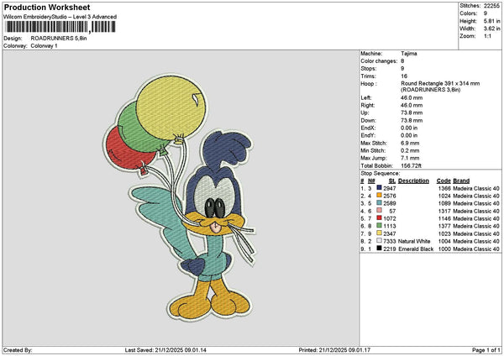Click the Description column header

[x=413, y=181]
